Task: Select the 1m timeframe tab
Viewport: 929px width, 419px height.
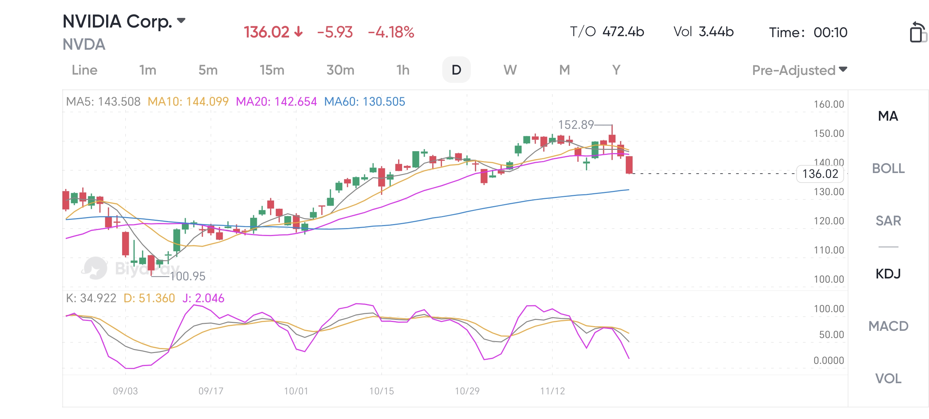Action: click(x=148, y=70)
